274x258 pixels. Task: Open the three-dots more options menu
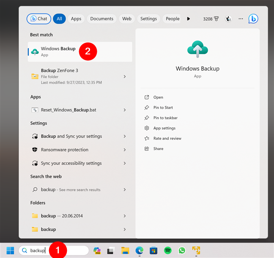click(x=241, y=19)
